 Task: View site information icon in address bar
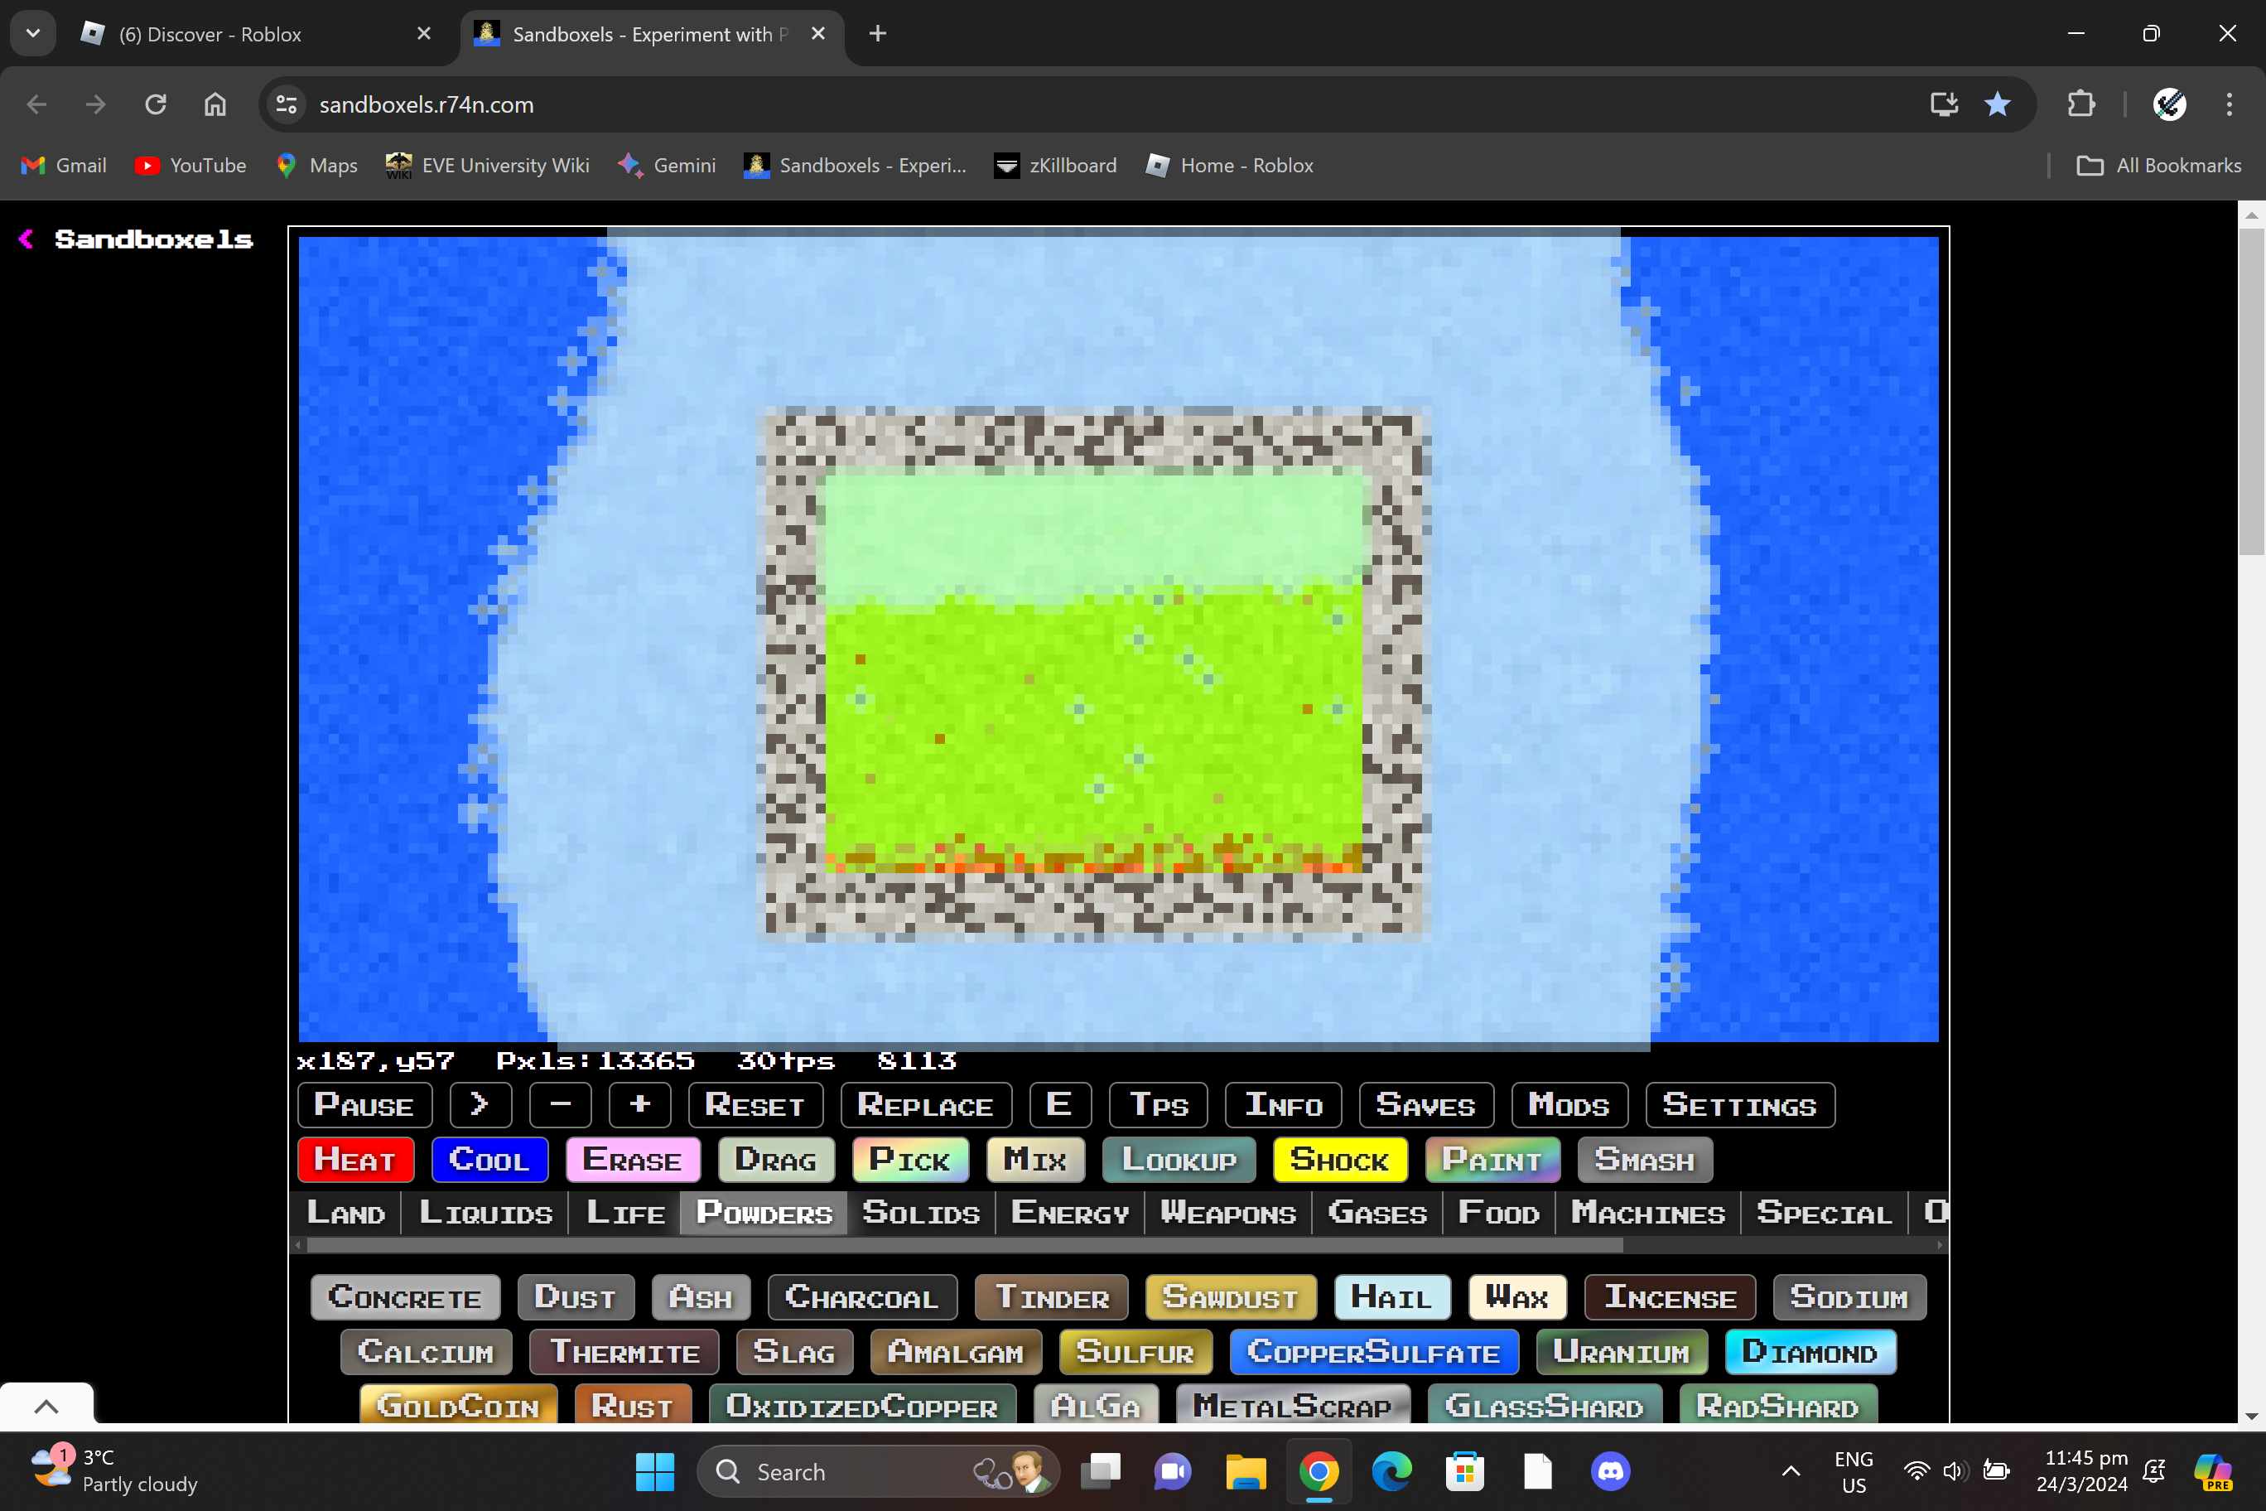click(286, 104)
